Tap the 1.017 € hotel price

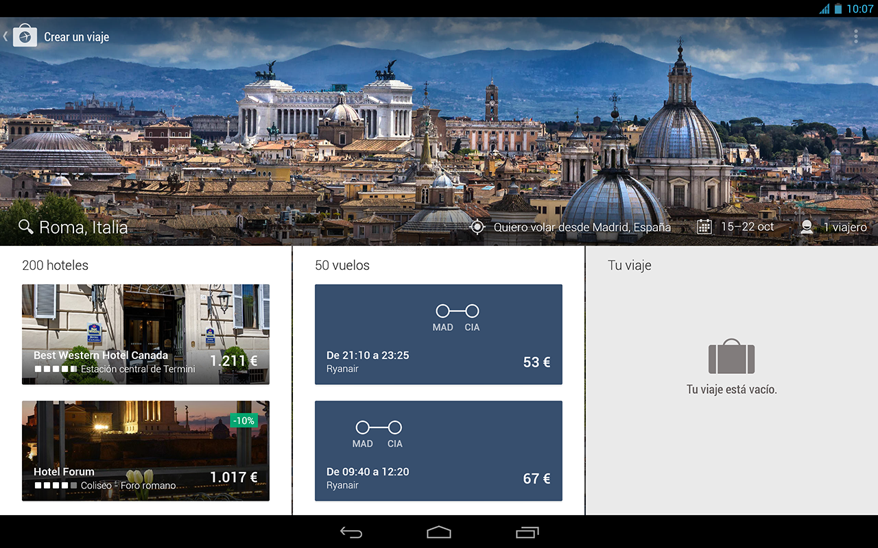click(234, 477)
